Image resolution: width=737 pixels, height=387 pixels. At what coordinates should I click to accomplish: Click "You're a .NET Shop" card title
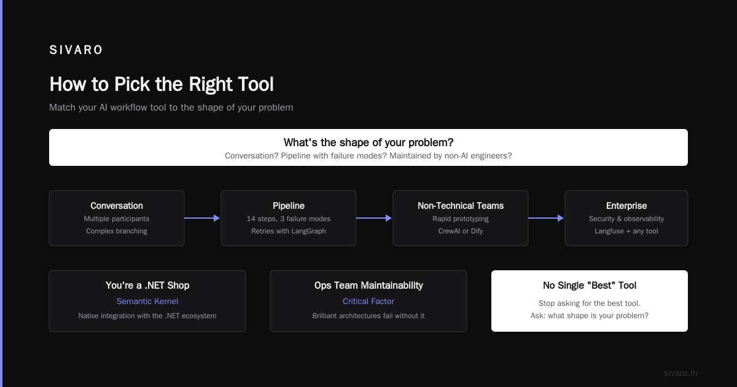147,286
